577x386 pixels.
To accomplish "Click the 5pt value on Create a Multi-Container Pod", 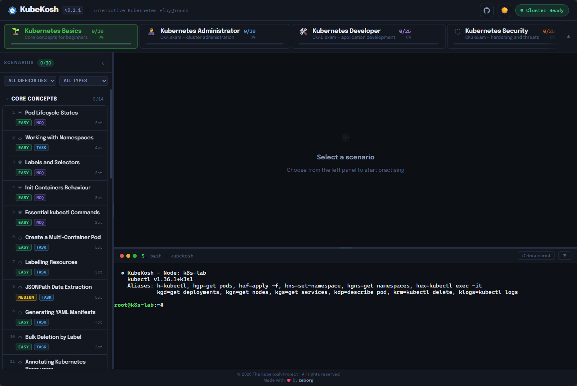I will click(99, 247).
